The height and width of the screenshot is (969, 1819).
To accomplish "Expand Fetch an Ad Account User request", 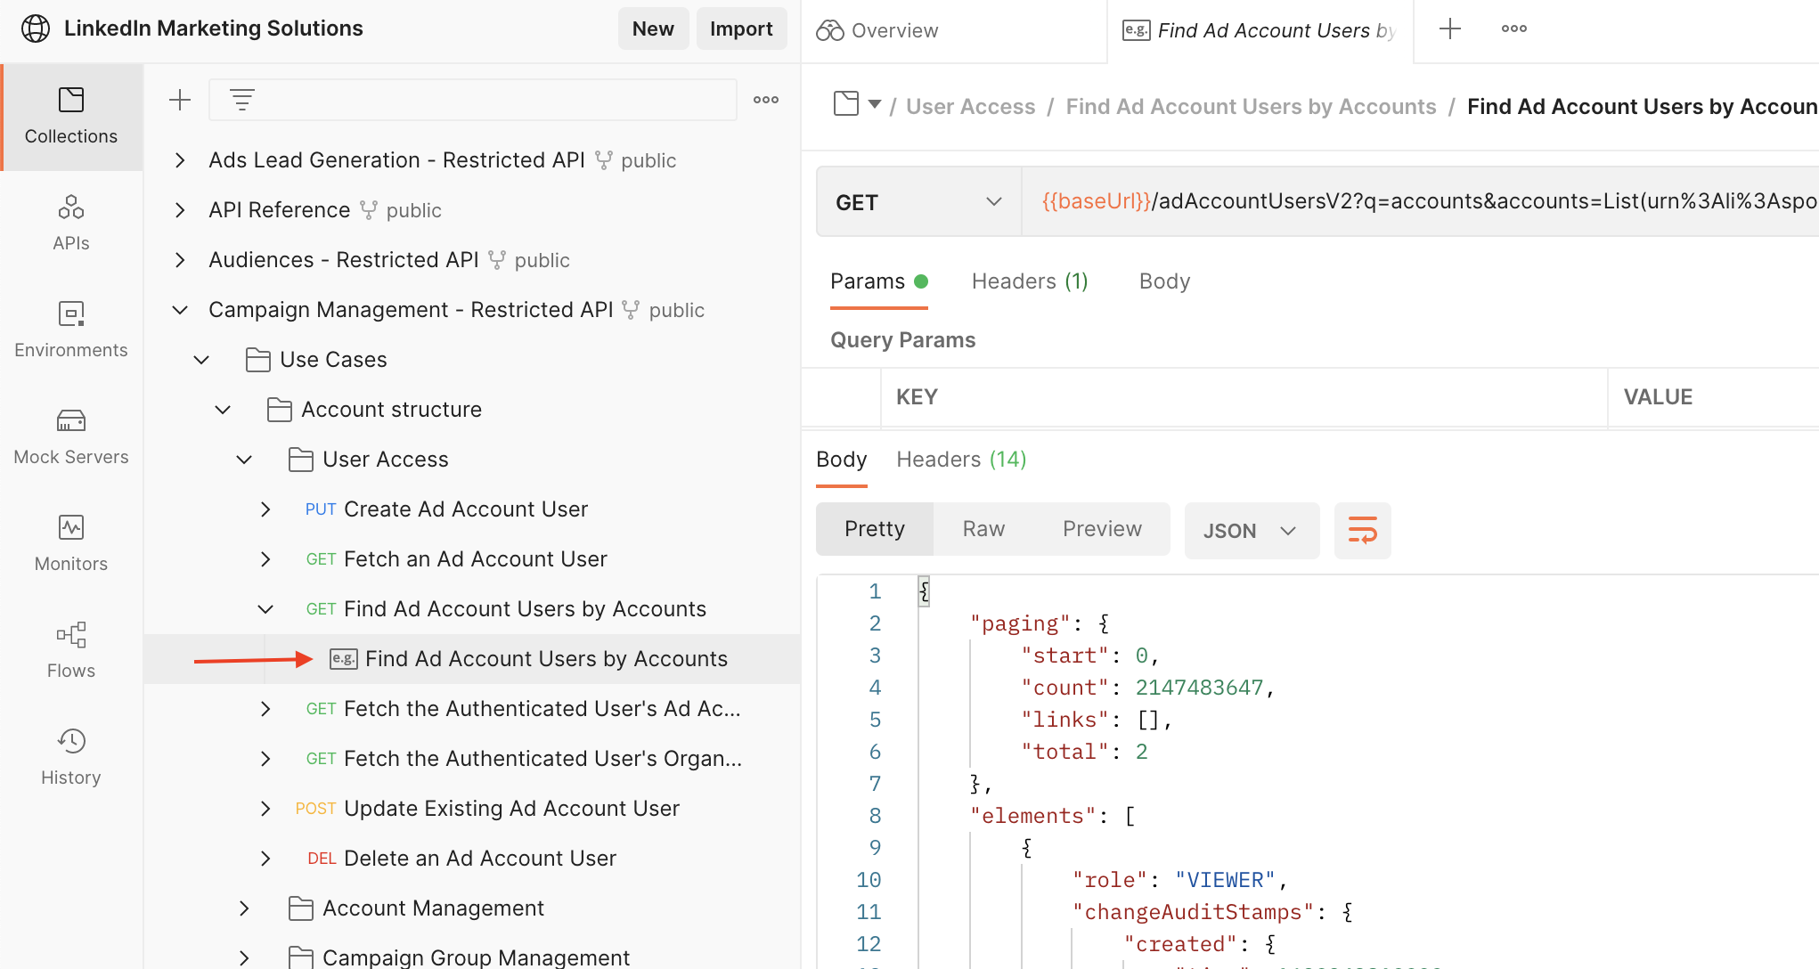I will 265,559.
